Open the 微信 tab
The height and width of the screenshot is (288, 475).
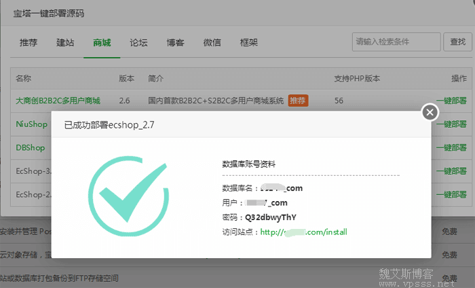(212, 43)
